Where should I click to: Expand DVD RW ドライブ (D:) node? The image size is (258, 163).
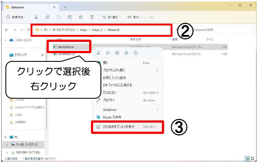pos(7,152)
